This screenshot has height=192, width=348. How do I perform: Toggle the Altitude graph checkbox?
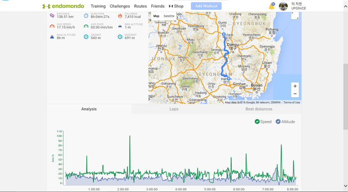tap(278, 122)
